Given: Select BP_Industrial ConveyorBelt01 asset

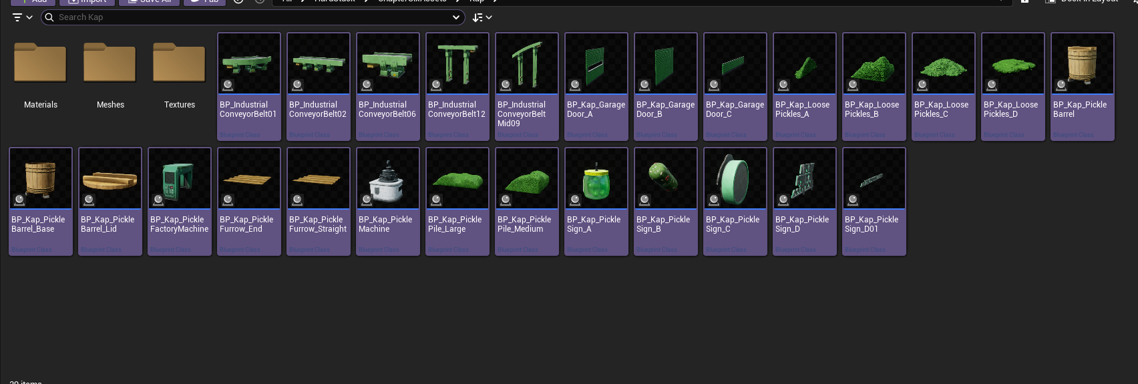Looking at the screenshot, I should (x=249, y=87).
